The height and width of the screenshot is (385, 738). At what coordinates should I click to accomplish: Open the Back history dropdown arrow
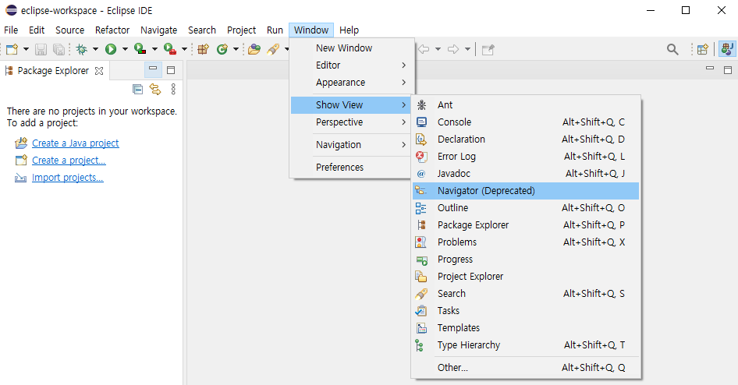pos(438,49)
